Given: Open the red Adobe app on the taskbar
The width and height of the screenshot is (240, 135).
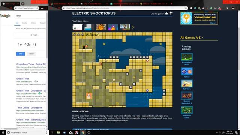Looking at the screenshot, I should click(76, 132).
